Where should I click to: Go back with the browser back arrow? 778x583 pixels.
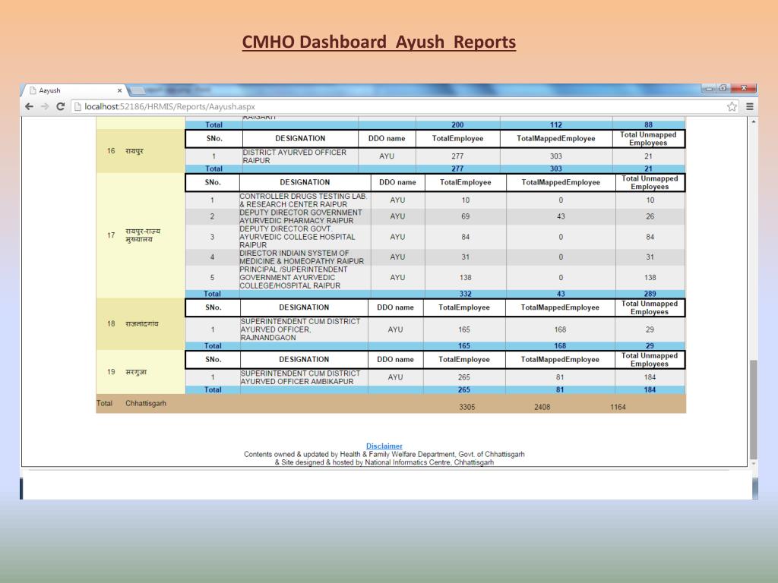30,106
